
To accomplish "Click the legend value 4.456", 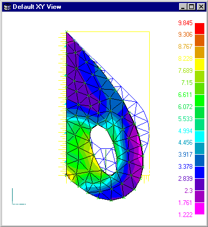I will pyautogui.click(x=185, y=143).
